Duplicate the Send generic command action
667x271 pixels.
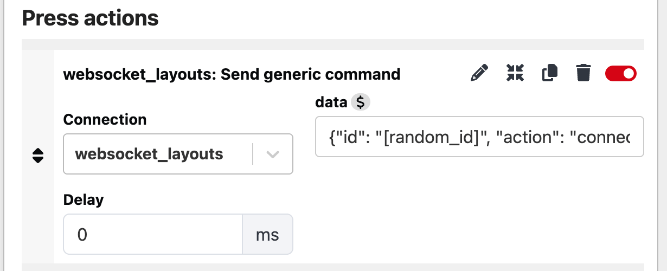click(x=550, y=73)
